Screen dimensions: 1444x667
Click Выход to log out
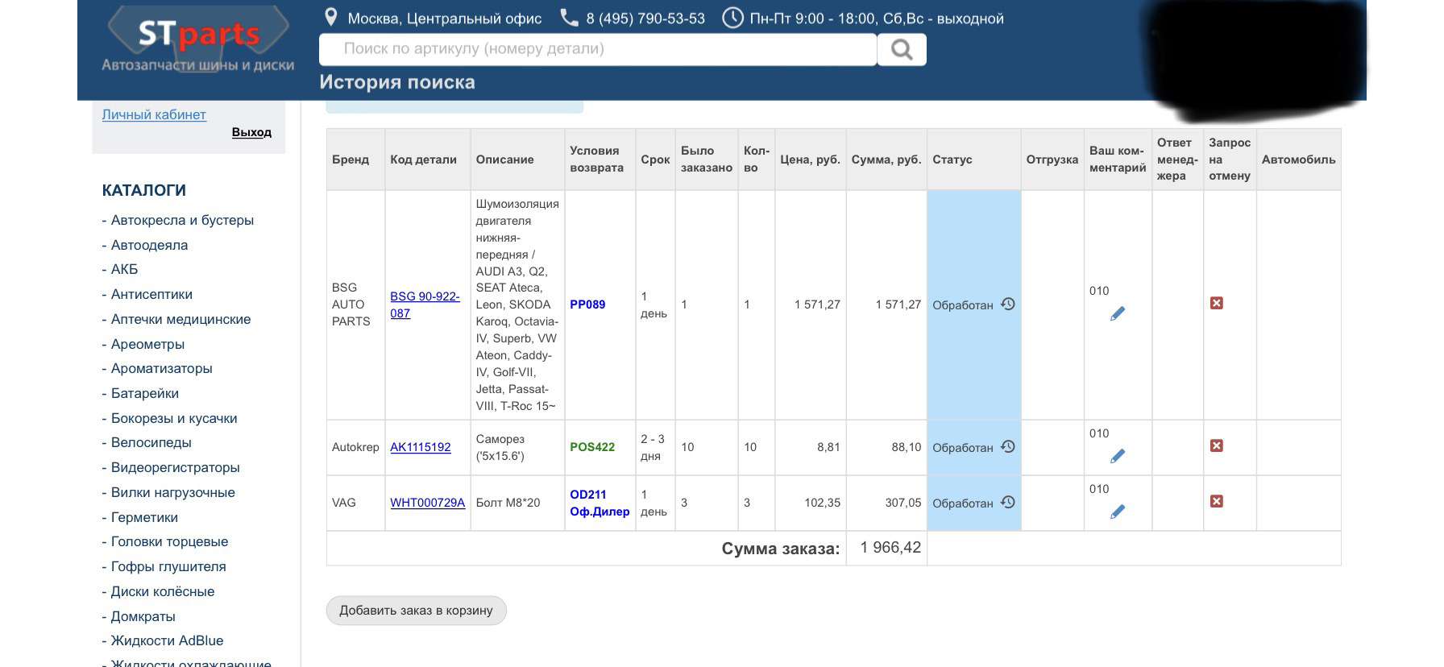(251, 132)
